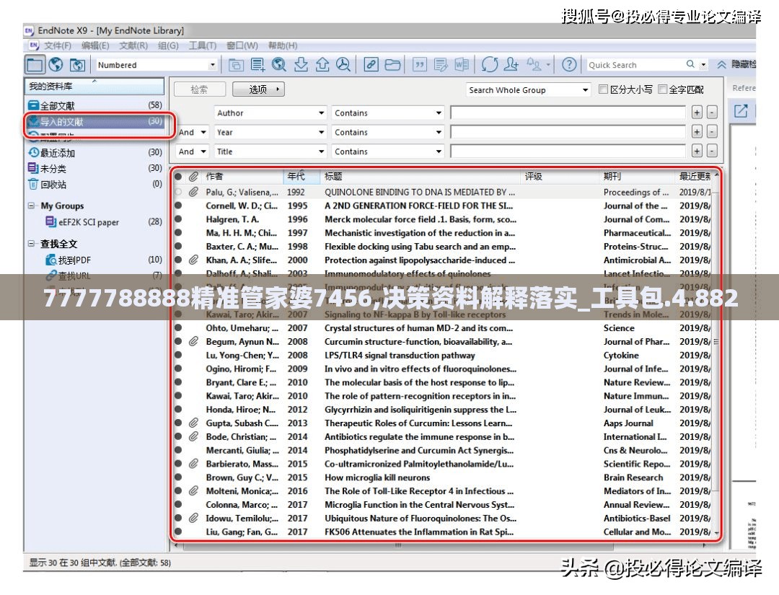The height and width of the screenshot is (595, 779).
Task: Open Online Search globe-magnifier toolbar icon
Action: (x=278, y=65)
